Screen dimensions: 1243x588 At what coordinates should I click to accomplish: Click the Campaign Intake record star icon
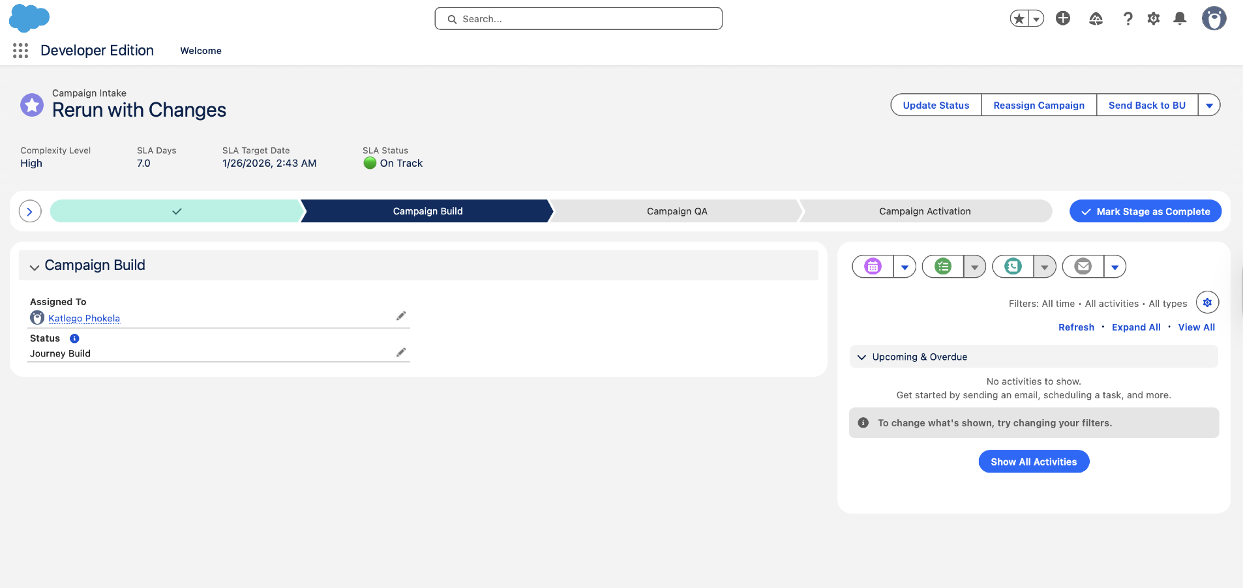tap(32, 105)
